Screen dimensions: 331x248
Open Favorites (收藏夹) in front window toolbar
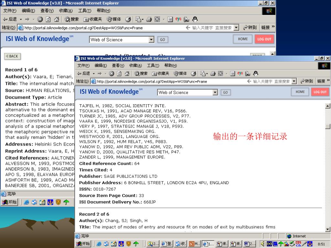(x=161, y=73)
